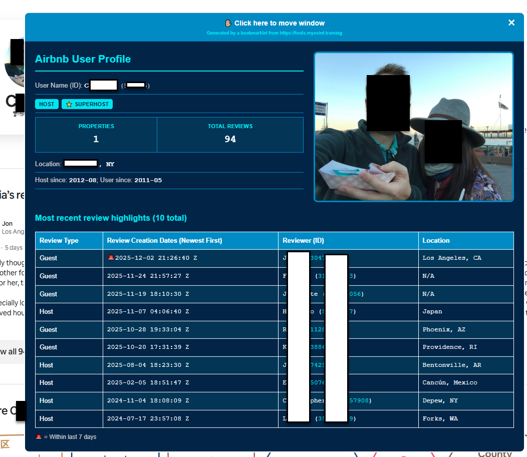Viewport: 527px width, 457px height.
Task: Click the Review Creation Dates column header
Action: tap(164, 240)
